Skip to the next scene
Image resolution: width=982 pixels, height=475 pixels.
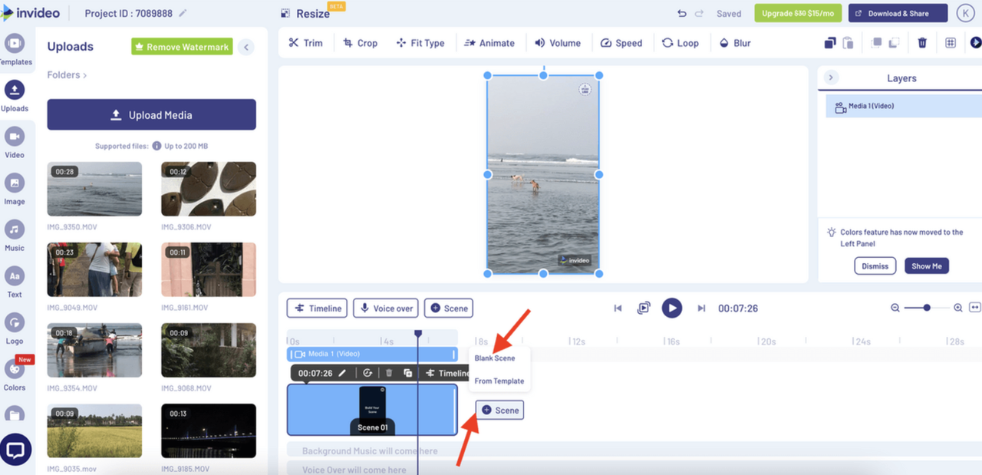point(701,308)
